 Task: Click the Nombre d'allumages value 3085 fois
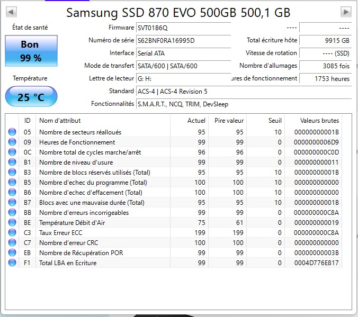pyautogui.click(x=325, y=66)
